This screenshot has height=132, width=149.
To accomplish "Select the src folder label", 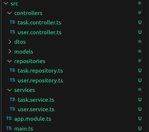I will (14, 4).
